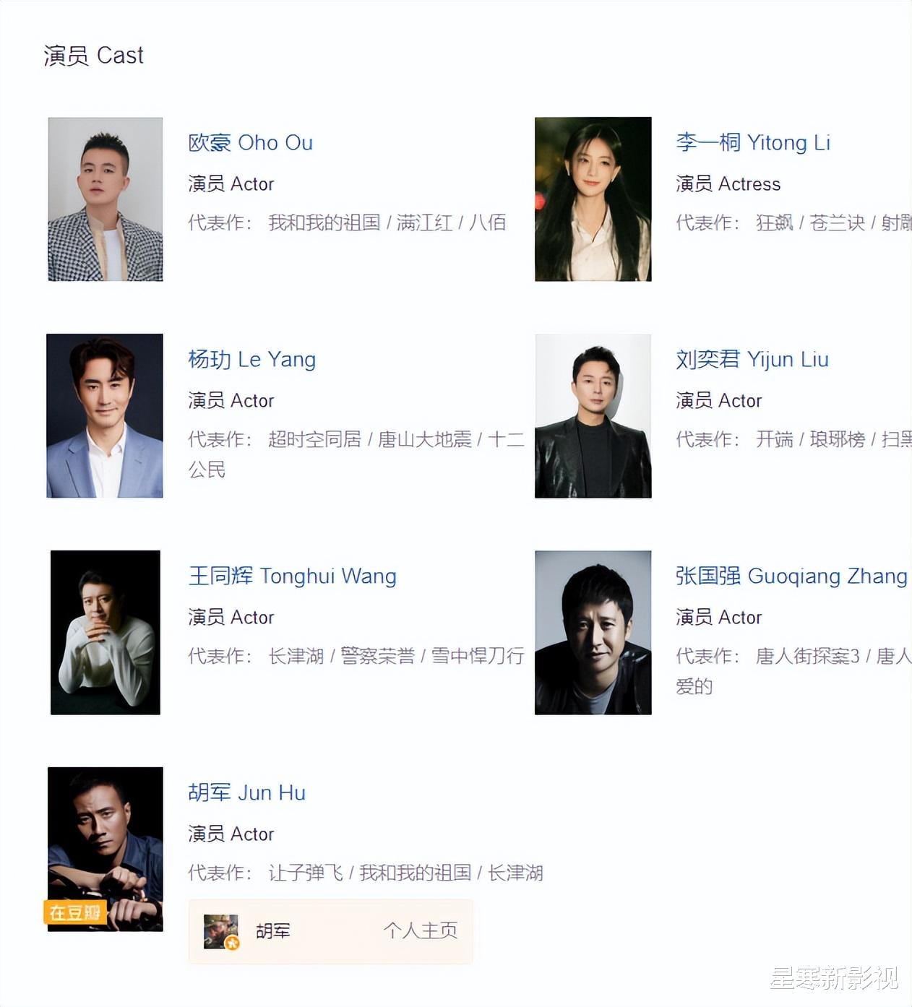Open the 王同辉 Tonghui Wang name link
This screenshot has height=1007, width=912.
point(292,576)
